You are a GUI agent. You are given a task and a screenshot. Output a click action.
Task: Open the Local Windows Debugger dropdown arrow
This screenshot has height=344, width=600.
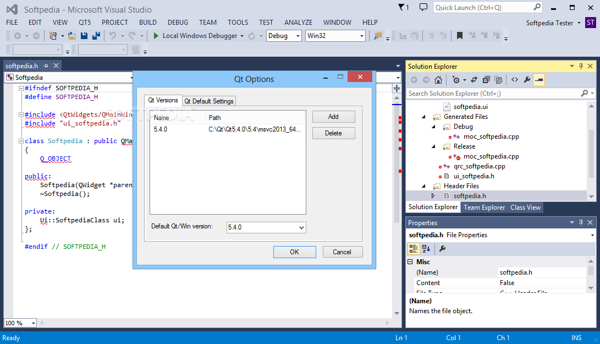point(242,36)
